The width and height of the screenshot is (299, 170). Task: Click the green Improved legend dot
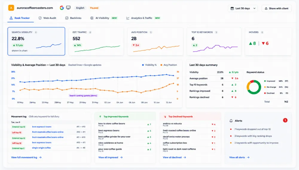(265, 81)
